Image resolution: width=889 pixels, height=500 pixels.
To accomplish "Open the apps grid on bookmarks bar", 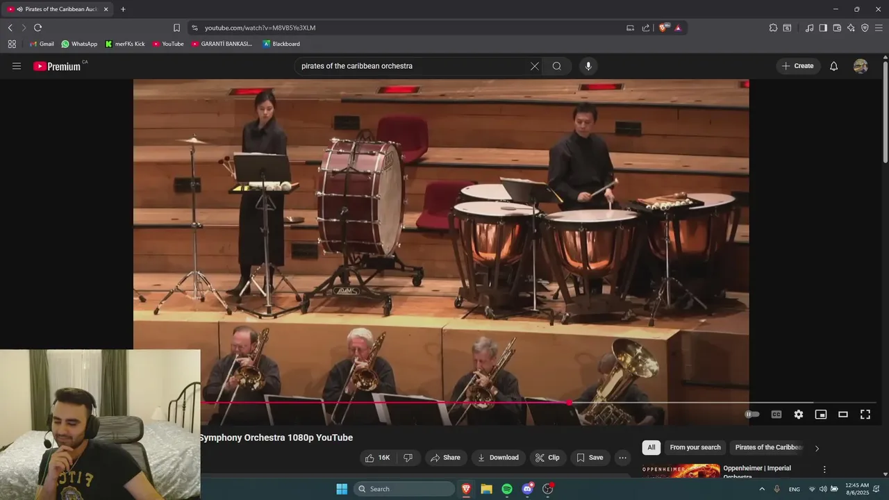I will pyautogui.click(x=12, y=44).
